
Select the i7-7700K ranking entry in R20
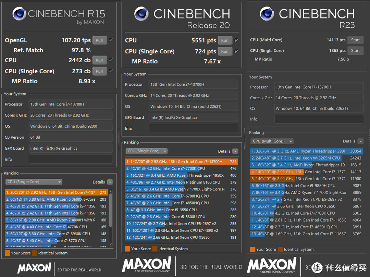[x=182, y=168]
